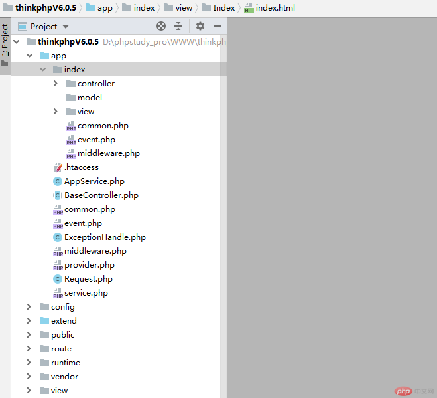Expand the root-level view folder at bottom
The width and height of the screenshot is (437, 398).
coord(29,391)
